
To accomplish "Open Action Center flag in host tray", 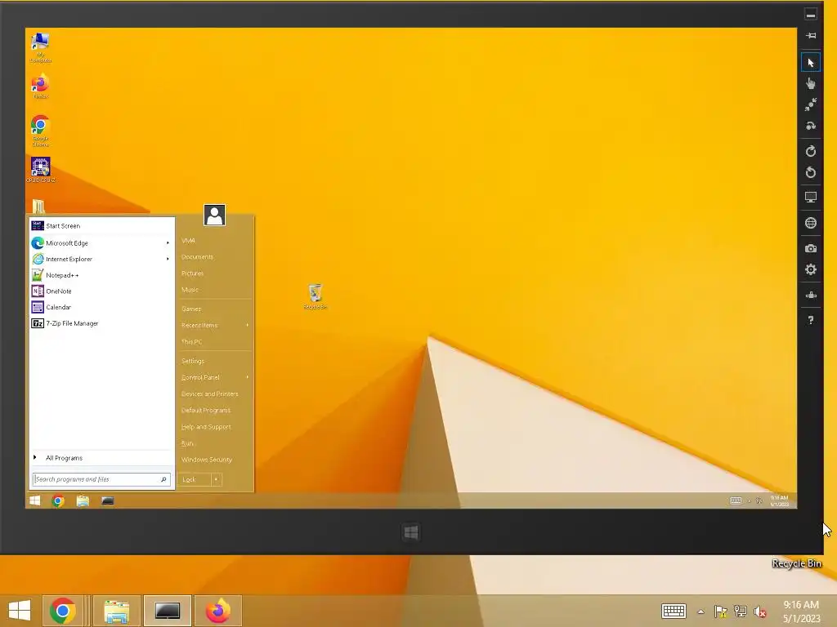I will [721, 611].
